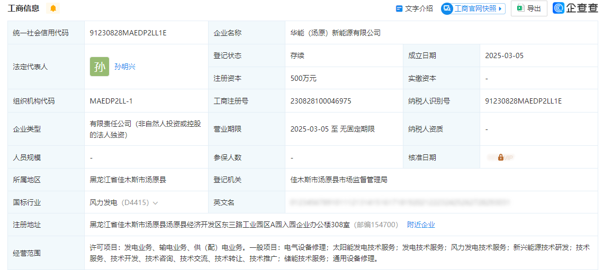The image size is (603, 270).
Task: Click the 组织机构代码 value MAEDP2LL-1
Action: [x=111, y=101]
